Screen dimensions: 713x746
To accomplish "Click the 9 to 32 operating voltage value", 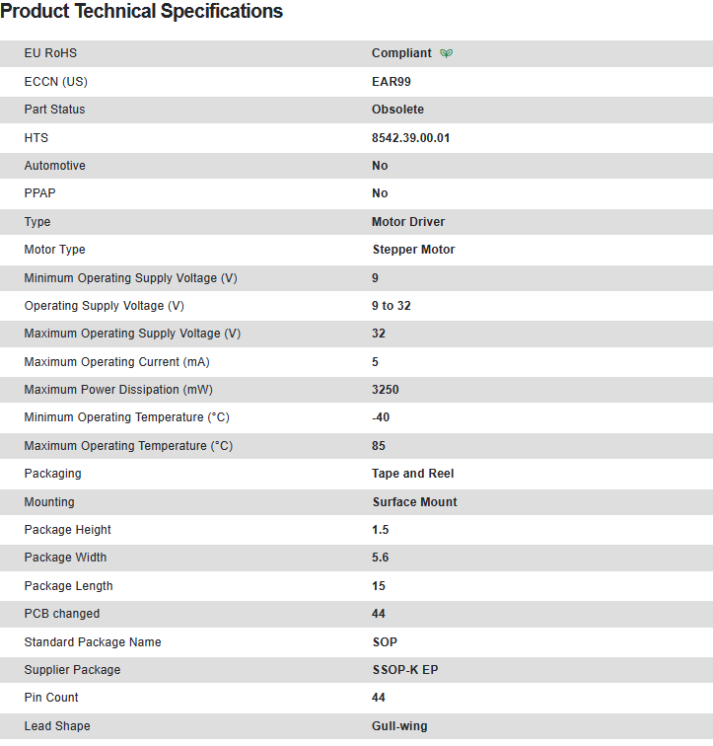I will 392,306.
